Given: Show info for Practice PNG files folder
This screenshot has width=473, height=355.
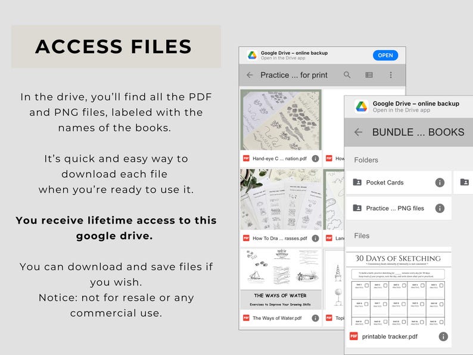Looking at the screenshot, I should click(440, 208).
